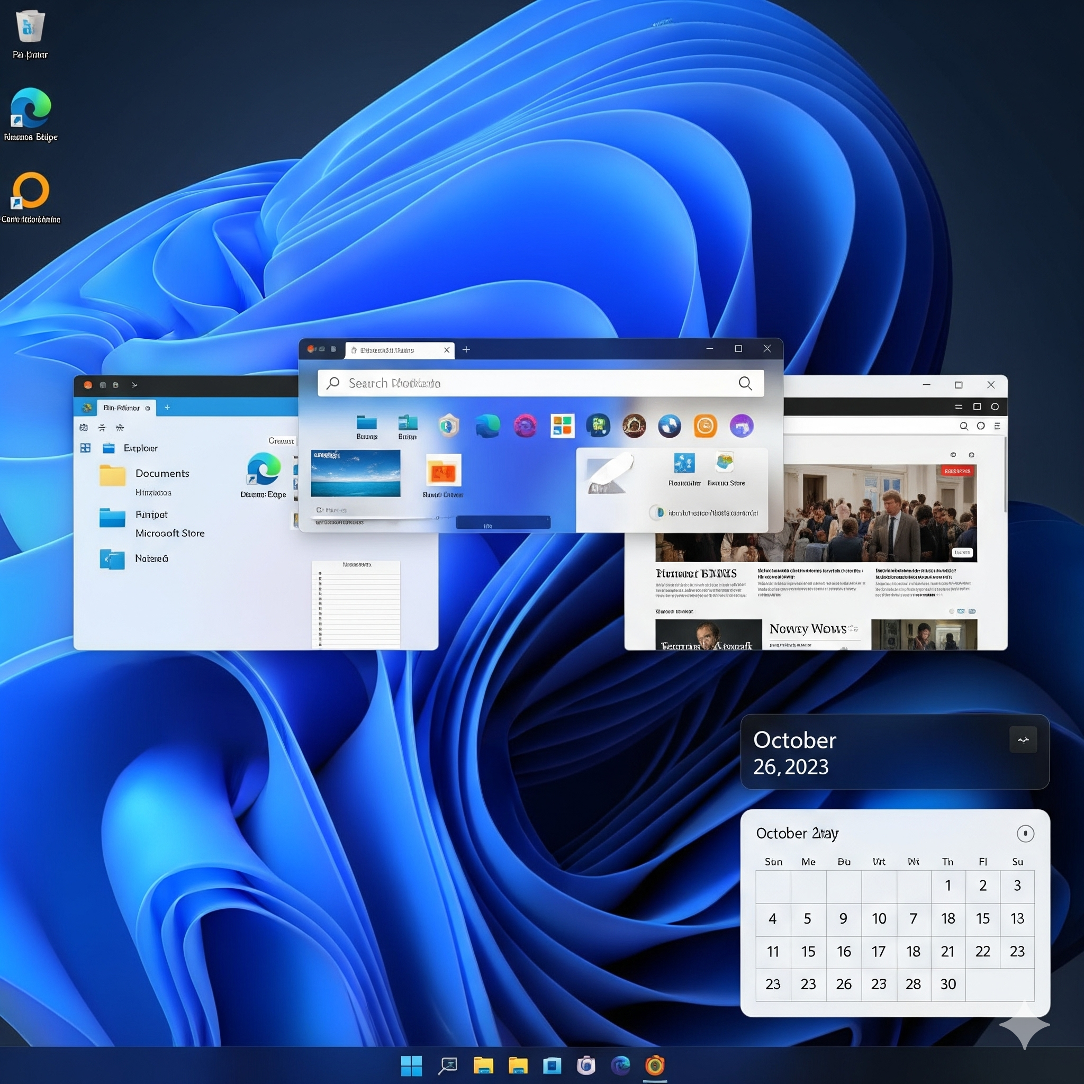Expand the Explorer tree item
Image resolution: width=1084 pixels, height=1084 pixels.
140,448
